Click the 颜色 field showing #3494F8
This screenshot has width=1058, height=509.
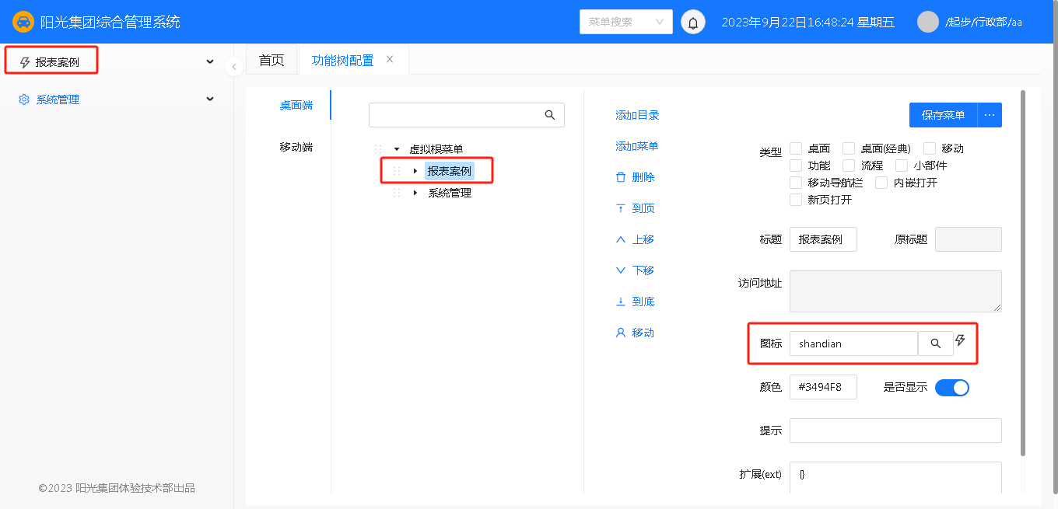coord(822,387)
